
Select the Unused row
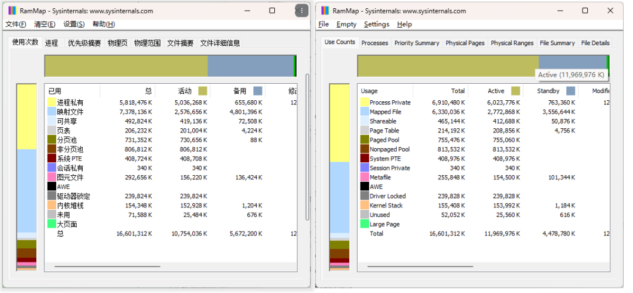(484, 214)
